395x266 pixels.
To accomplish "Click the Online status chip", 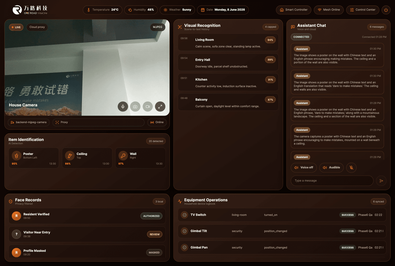I will tap(157, 122).
